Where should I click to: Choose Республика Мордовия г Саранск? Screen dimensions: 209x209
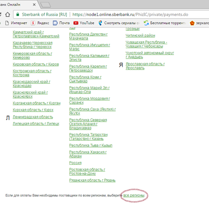pyautogui.click(x=89, y=100)
